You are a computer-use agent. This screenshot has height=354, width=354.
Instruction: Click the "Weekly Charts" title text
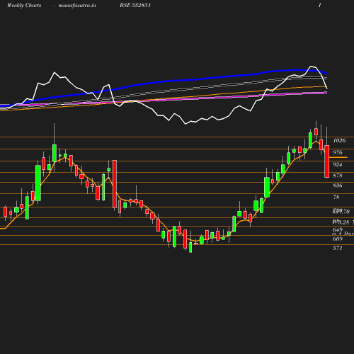[x=24, y=5]
